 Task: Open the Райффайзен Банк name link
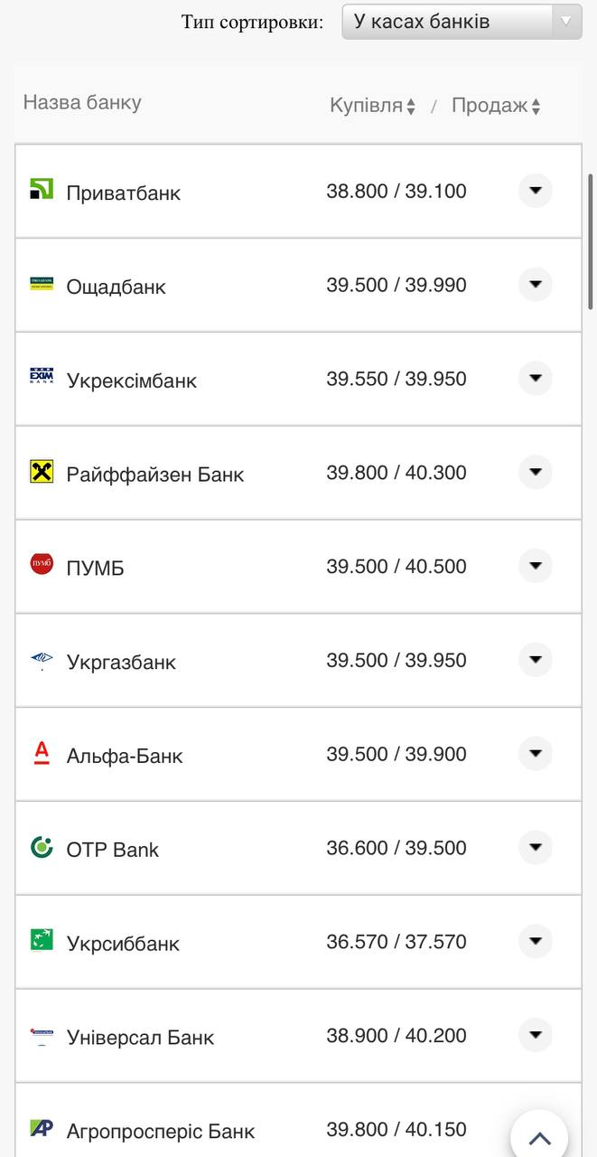coord(155,475)
